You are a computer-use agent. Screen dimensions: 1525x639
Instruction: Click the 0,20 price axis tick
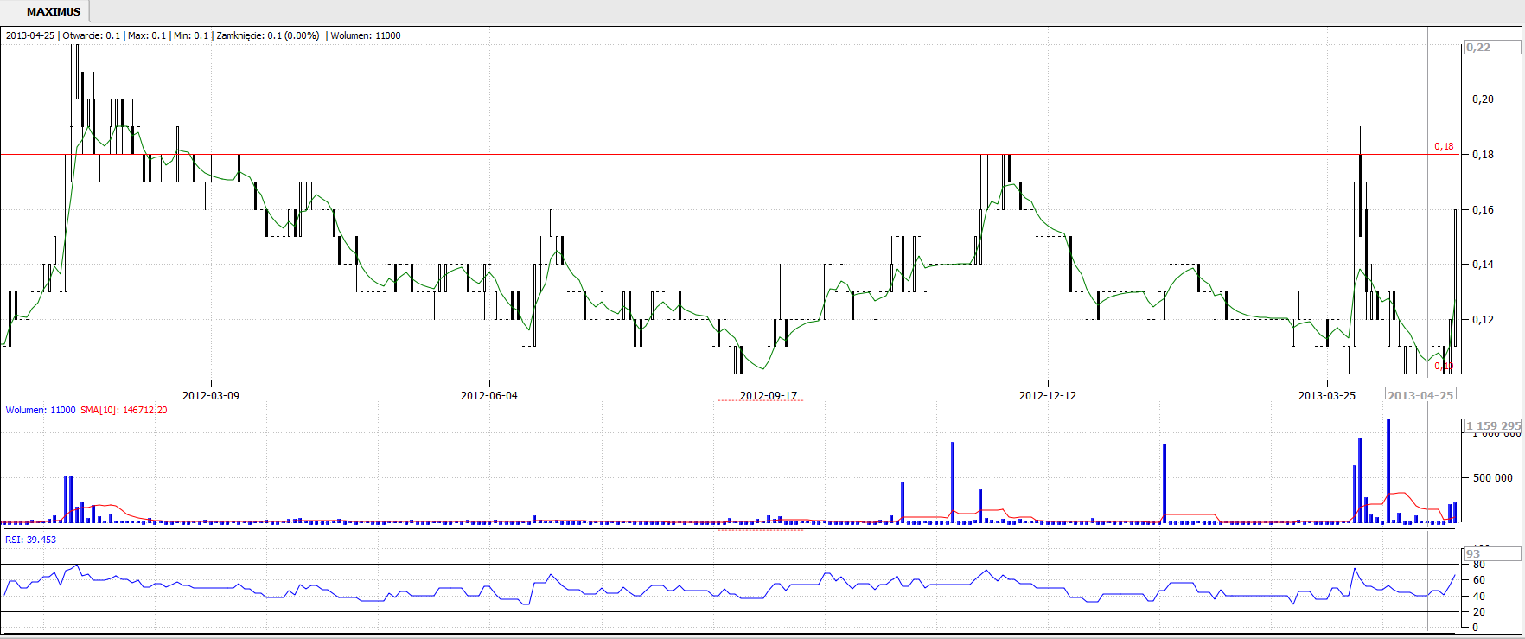coord(1483,99)
